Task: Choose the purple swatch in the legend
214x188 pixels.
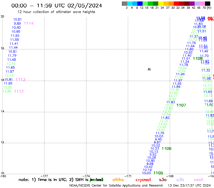Action: [192, 3]
